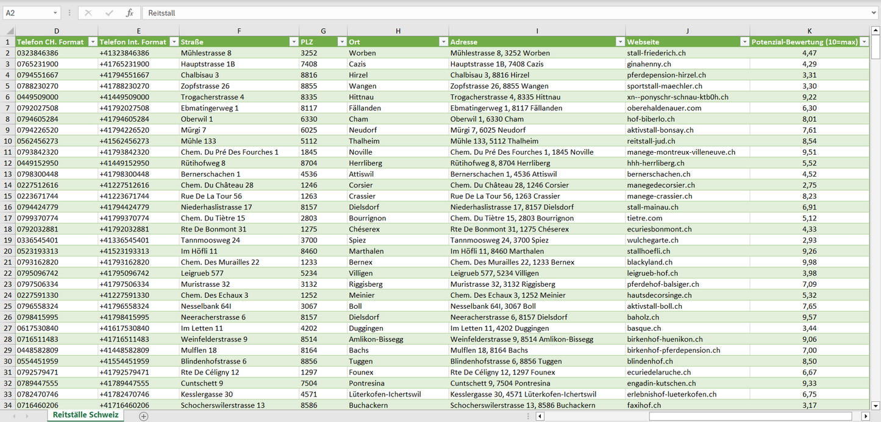The image size is (881, 422).
Task: Click the formula bar Cancel X icon
Action: tap(88, 13)
